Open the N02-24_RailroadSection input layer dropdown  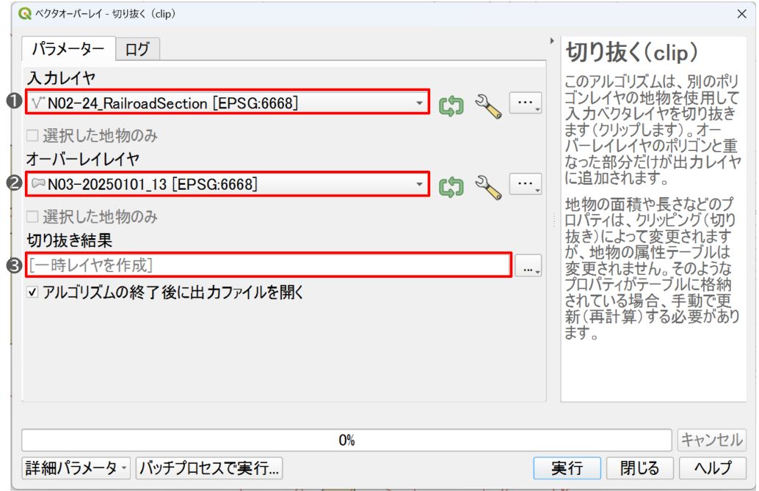click(228, 102)
